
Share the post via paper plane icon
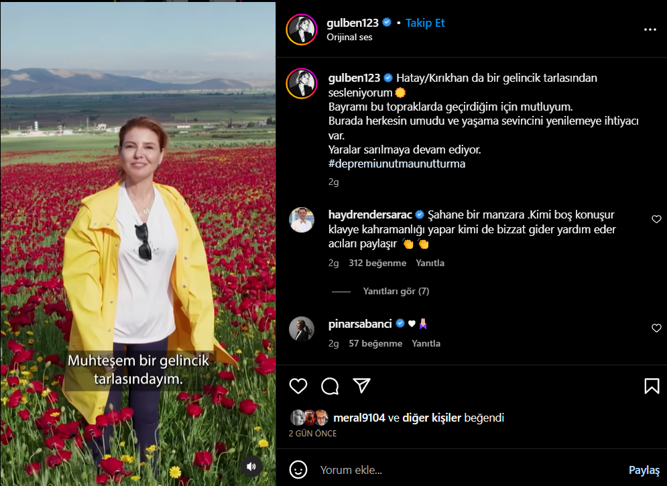361,385
